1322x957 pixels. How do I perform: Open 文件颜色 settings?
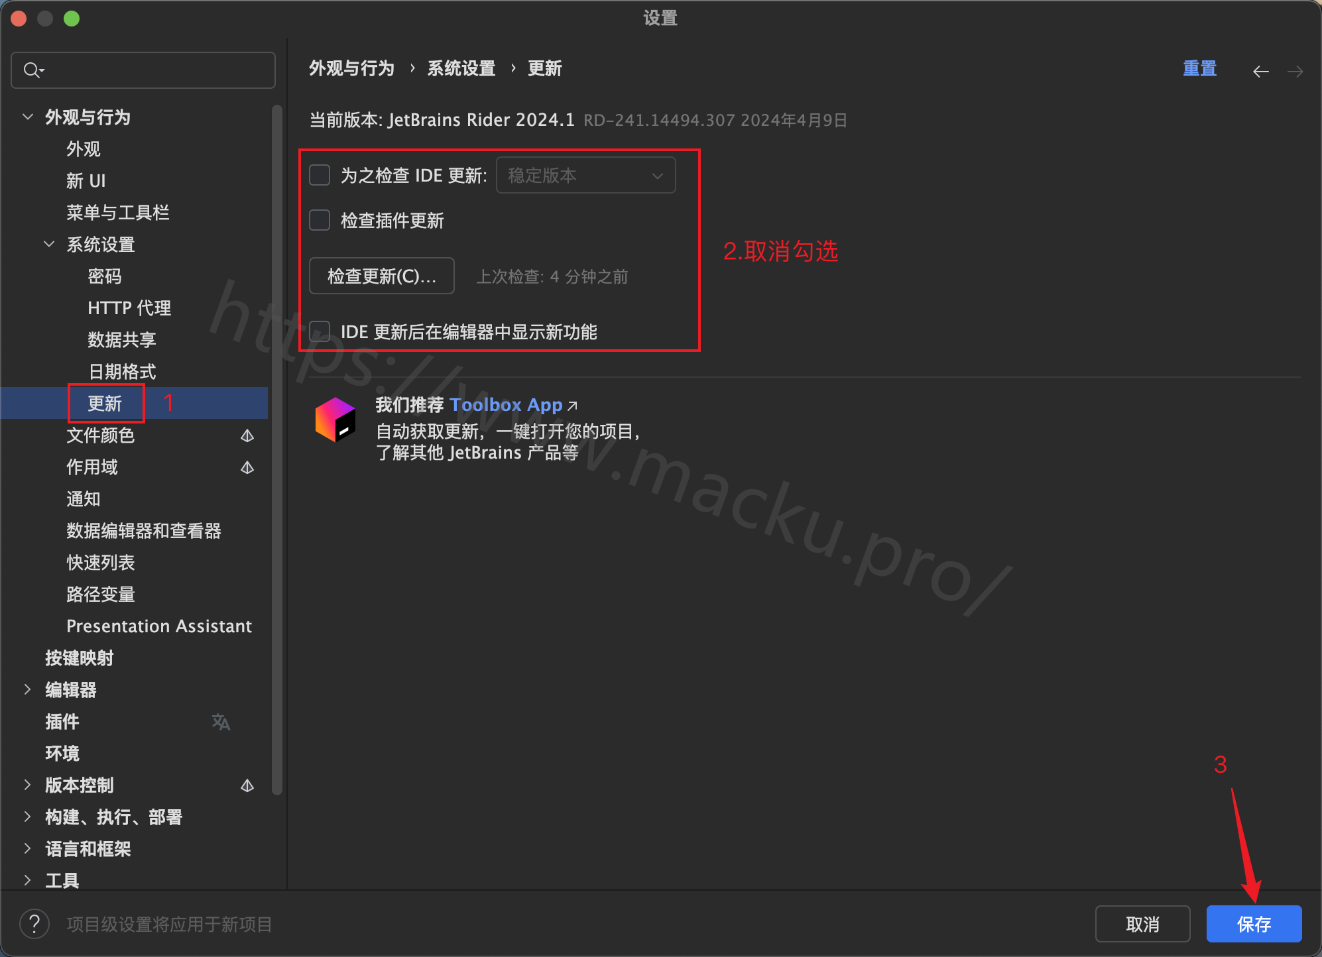pyautogui.click(x=101, y=435)
